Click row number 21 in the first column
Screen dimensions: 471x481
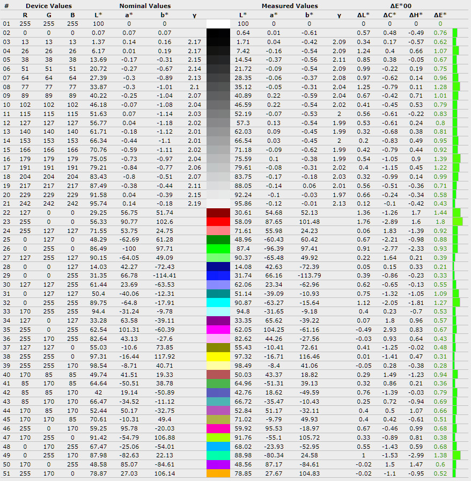pos(6,203)
